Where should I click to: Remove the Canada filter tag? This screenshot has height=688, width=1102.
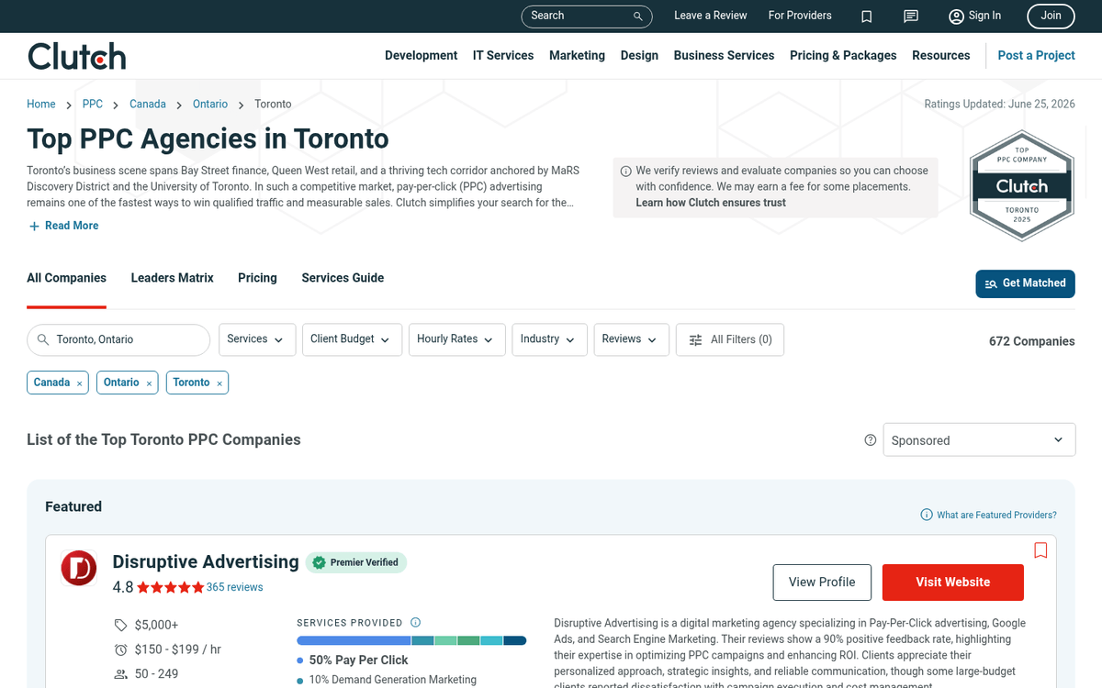(80, 383)
